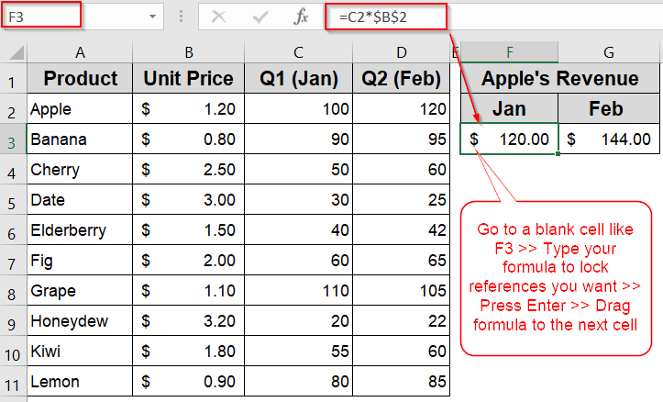Click the 'Q2 (Feb)' header cell
Screen dimensions: 663x402
[x=402, y=79]
